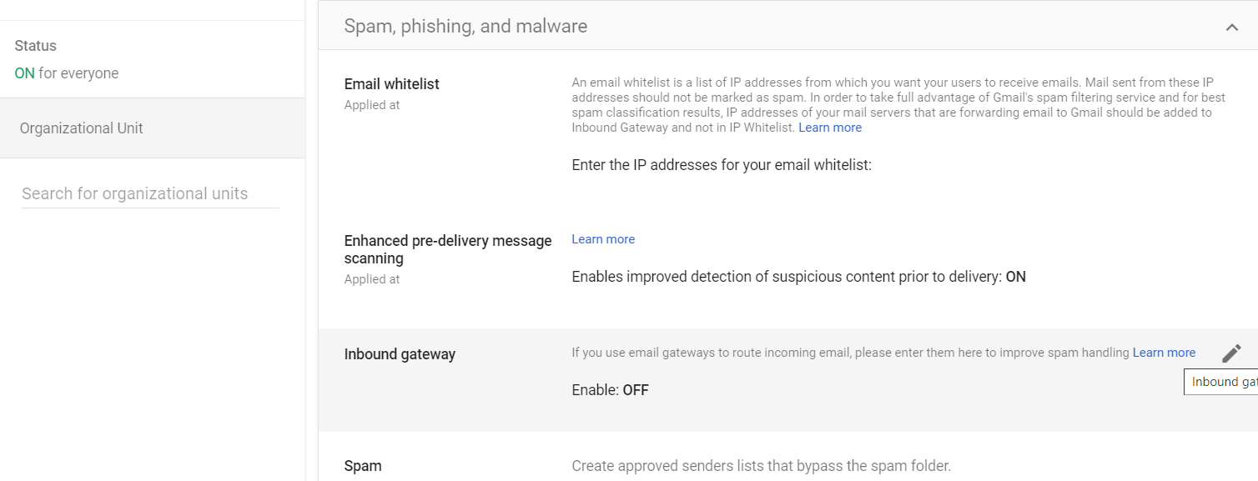This screenshot has height=481, width=1258.
Task: Select Enhanced pre-delivery message scanning title
Action: (448, 249)
